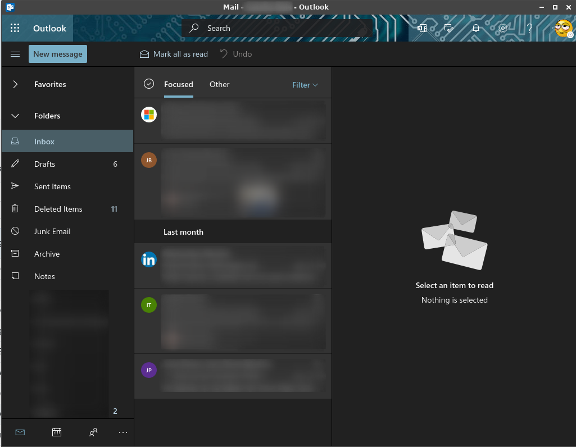This screenshot has height=447, width=576.
Task: Open the email from Microsoft
Action: pos(233,121)
